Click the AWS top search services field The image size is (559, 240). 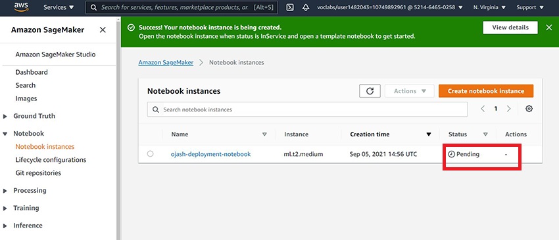[182, 7]
